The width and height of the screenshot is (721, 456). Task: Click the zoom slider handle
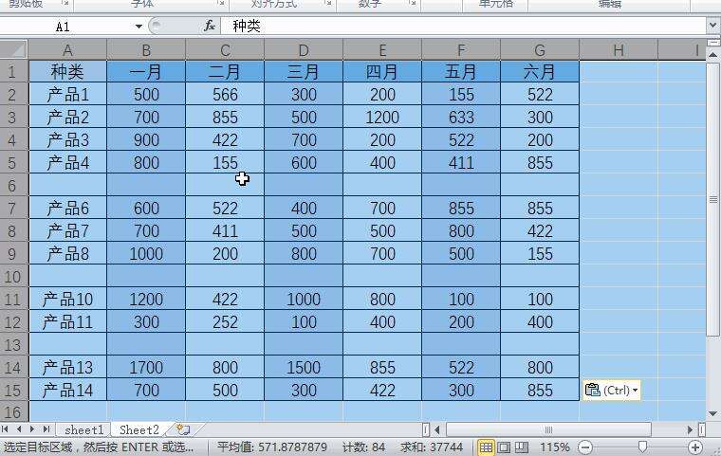coord(643,447)
